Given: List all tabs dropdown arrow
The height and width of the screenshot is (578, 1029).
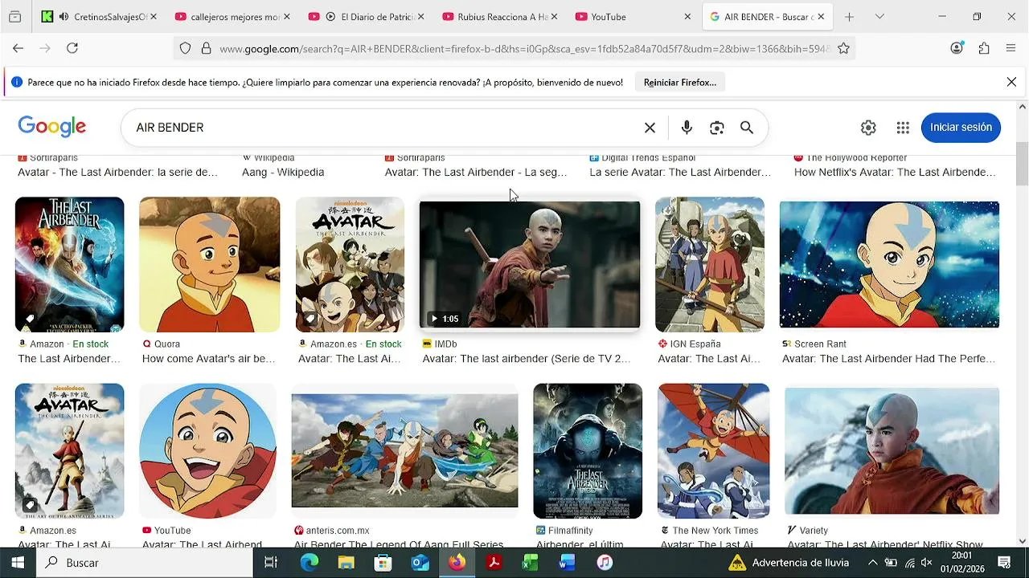Looking at the screenshot, I should click(879, 17).
